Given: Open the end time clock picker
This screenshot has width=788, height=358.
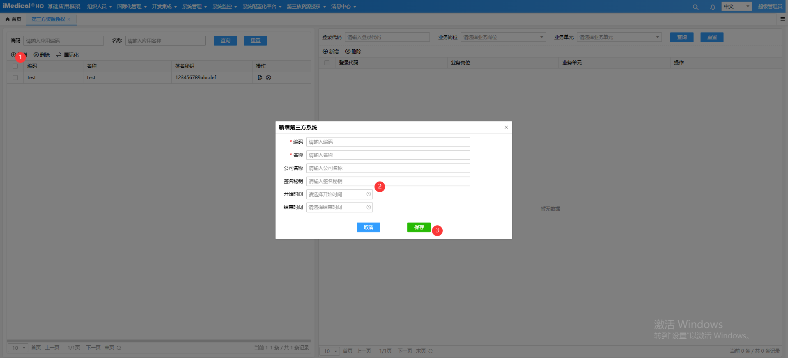Looking at the screenshot, I should [x=368, y=207].
